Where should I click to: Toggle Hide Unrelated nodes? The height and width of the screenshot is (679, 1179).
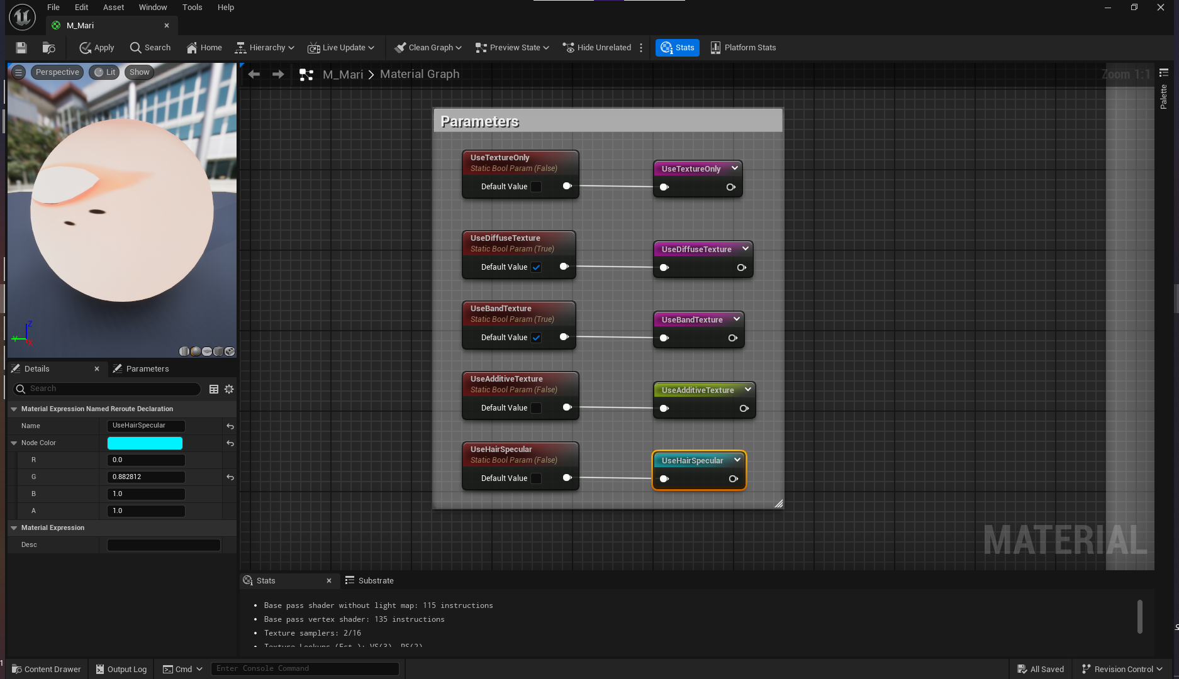click(x=596, y=48)
